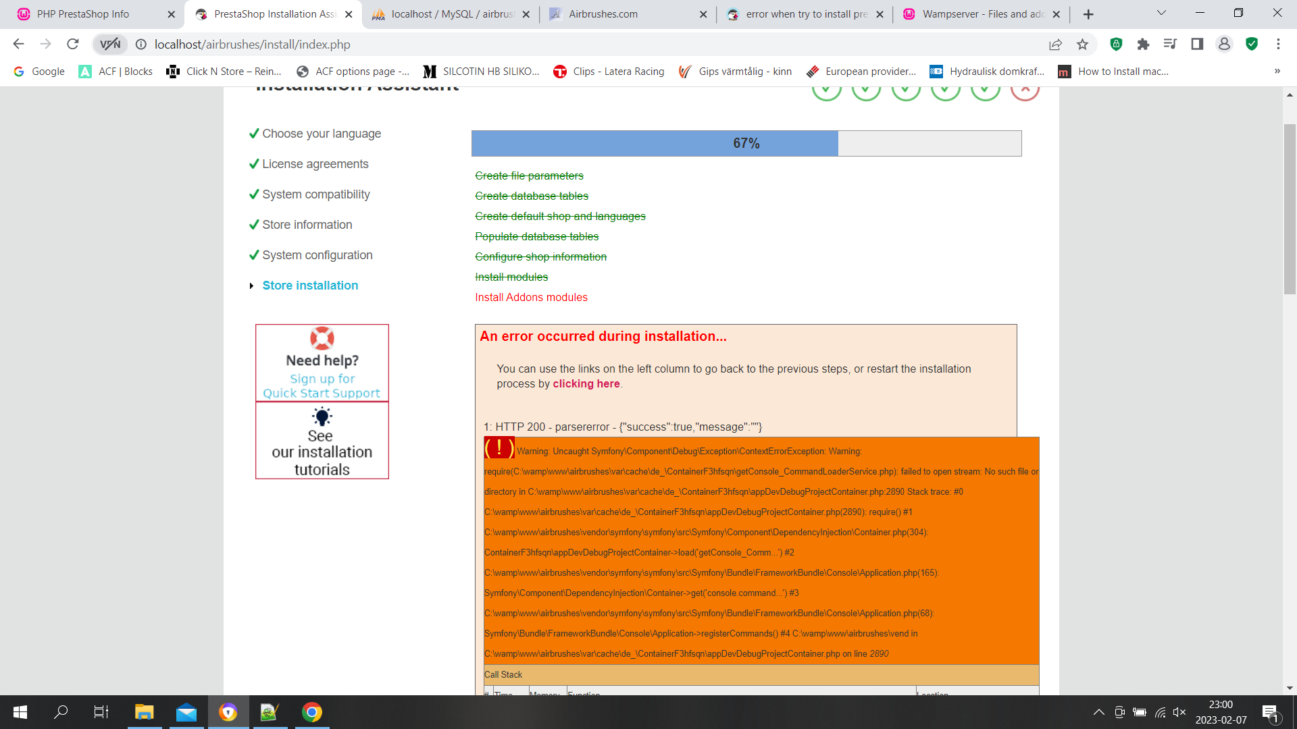Viewport: 1297px width, 729px height.
Task: Open Windows taskbar search
Action: click(61, 712)
